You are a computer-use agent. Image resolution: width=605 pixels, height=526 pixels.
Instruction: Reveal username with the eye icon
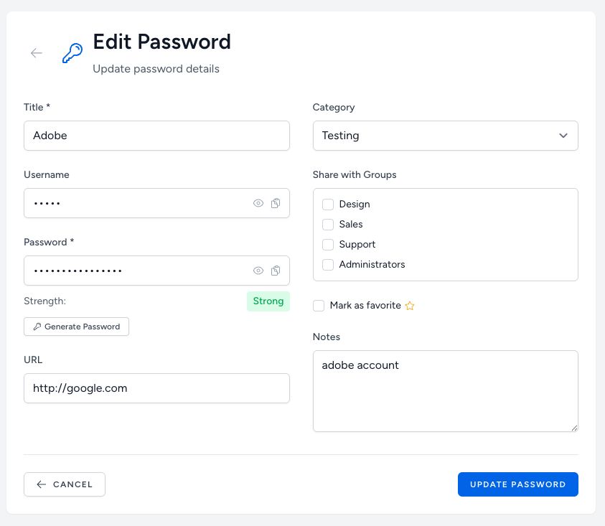pyautogui.click(x=258, y=203)
